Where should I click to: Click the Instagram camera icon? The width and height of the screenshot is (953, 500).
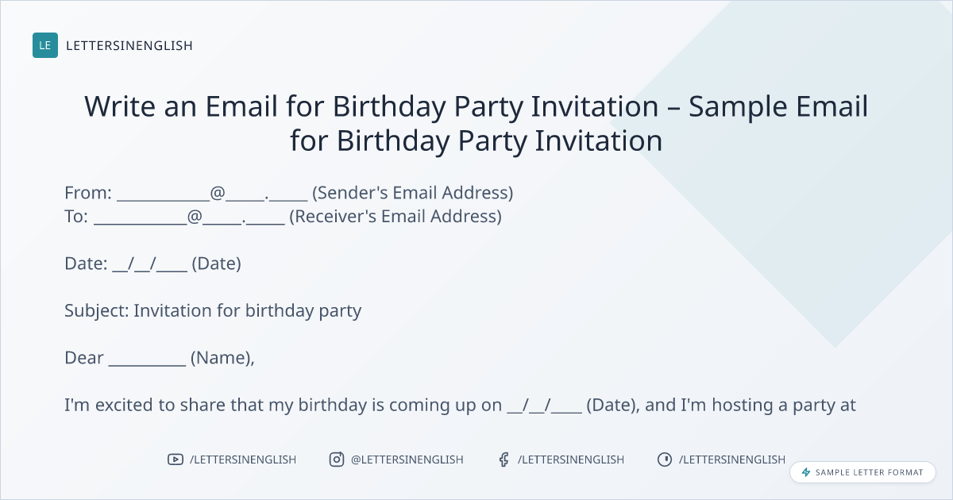pyautogui.click(x=337, y=460)
